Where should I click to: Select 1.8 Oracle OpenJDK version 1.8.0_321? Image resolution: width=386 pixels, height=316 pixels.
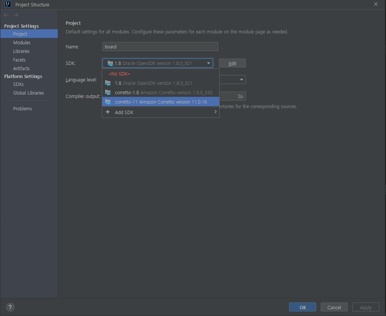point(160,83)
